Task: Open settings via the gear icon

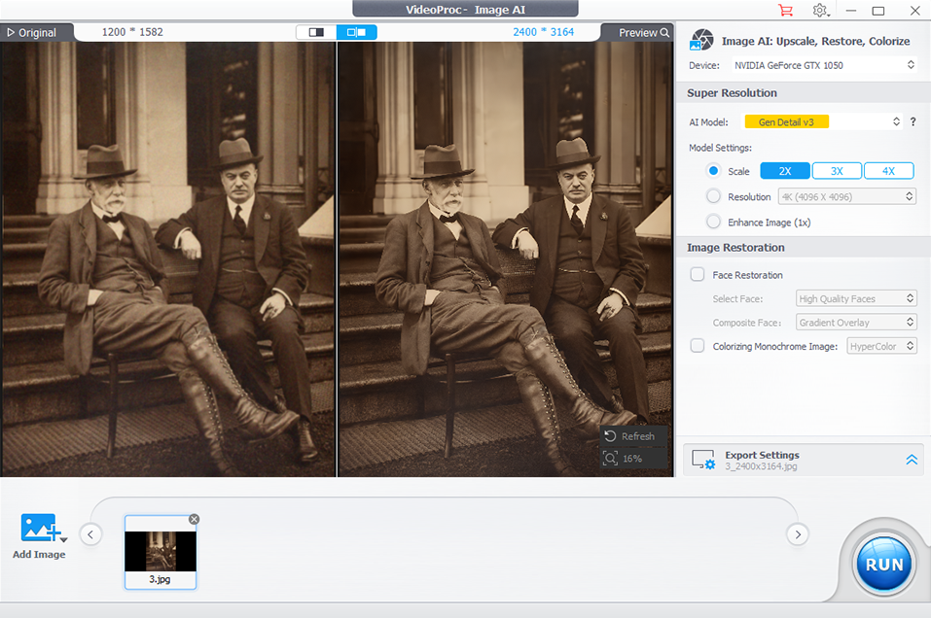Action: pyautogui.click(x=821, y=11)
